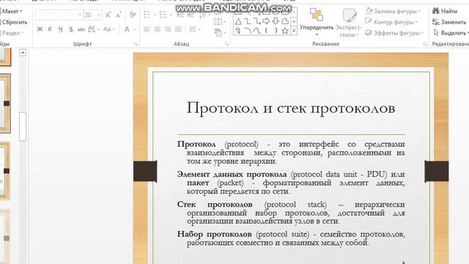
Task: Select the right brace shape
Action: tap(276, 30)
